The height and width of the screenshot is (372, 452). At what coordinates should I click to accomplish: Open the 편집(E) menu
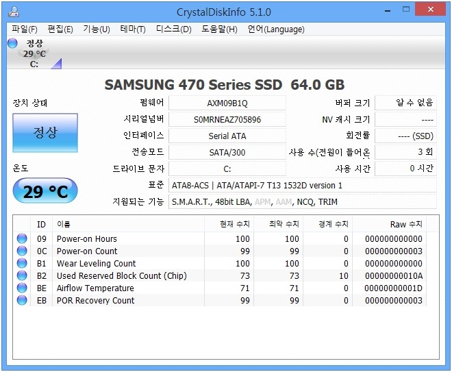click(x=60, y=29)
